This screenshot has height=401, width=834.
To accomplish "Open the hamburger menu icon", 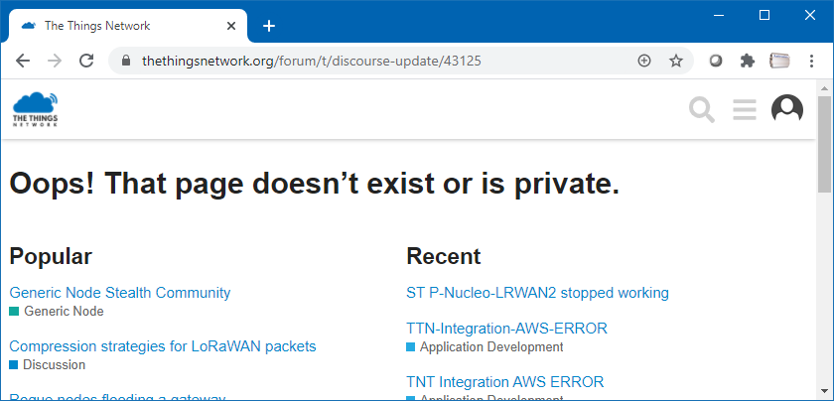I will (x=744, y=109).
